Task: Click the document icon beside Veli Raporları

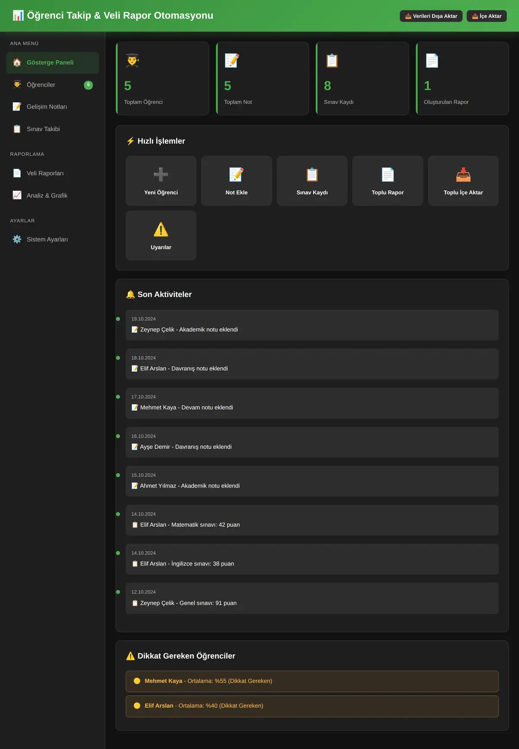Action: pos(17,173)
